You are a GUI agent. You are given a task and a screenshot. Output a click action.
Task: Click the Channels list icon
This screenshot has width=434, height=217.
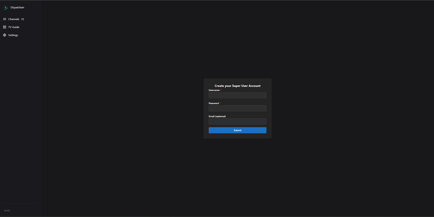pyautogui.click(x=5, y=19)
